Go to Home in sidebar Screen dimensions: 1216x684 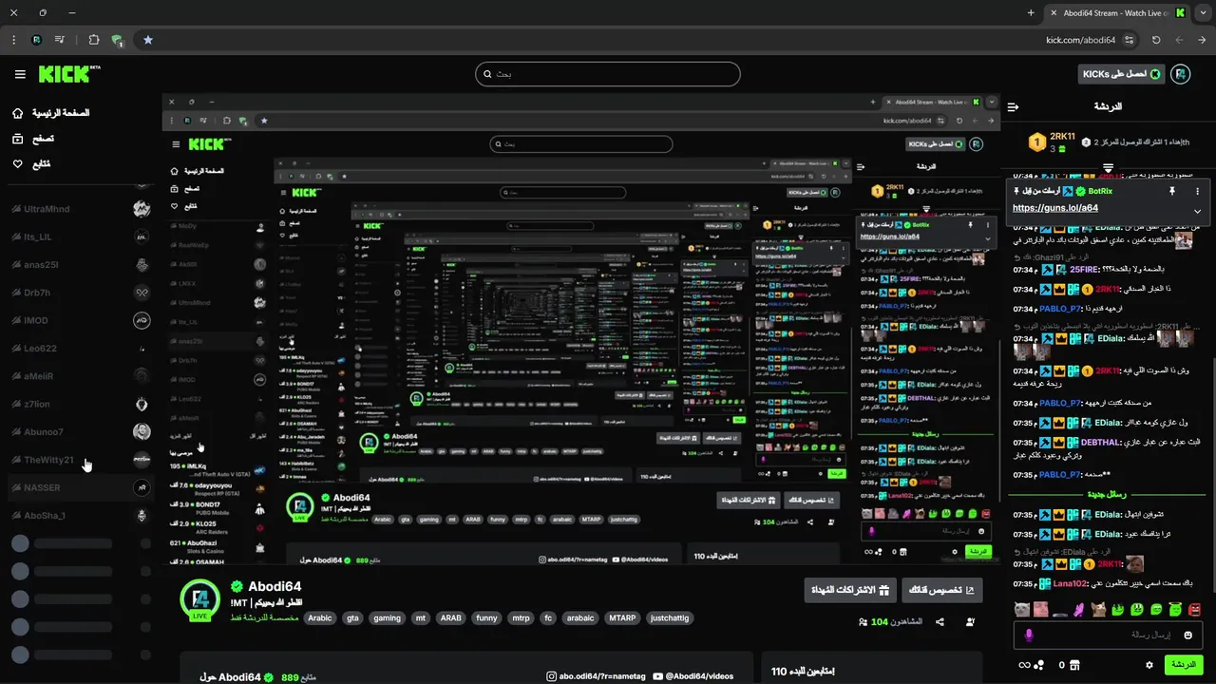tap(53, 112)
